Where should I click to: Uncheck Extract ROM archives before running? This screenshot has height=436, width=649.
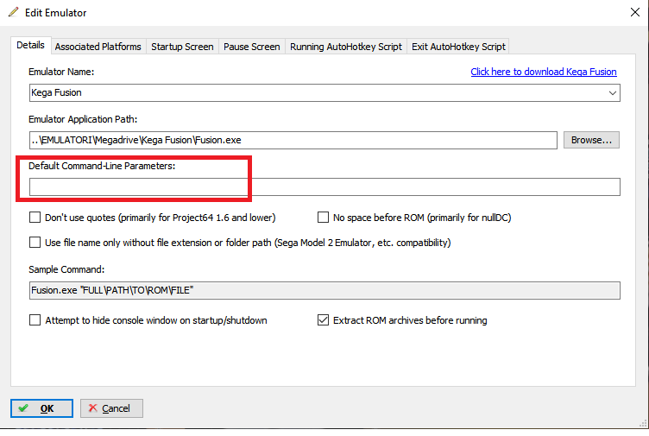tap(323, 320)
